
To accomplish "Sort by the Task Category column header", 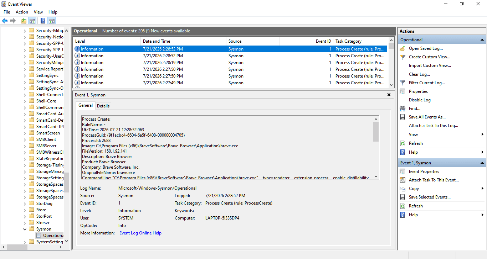I will pyautogui.click(x=360, y=41).
